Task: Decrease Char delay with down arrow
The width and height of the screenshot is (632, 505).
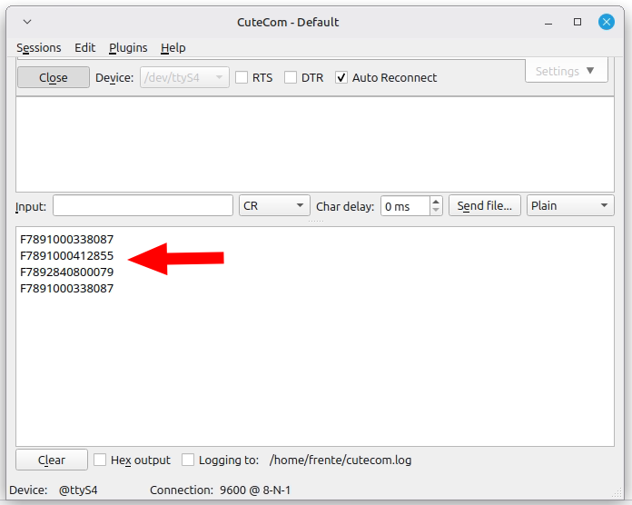Action: click(x=436, y=211)
